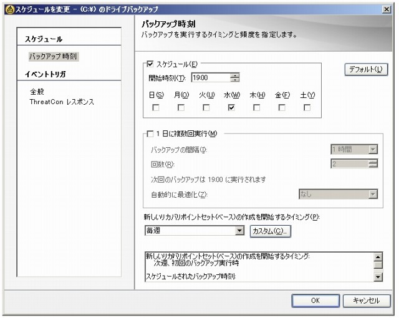Image resolution: width=399 pixels, height=318 pixels.
Task: Expand the 自動的に最適化 dropdown
Action: tap(373, 195)
